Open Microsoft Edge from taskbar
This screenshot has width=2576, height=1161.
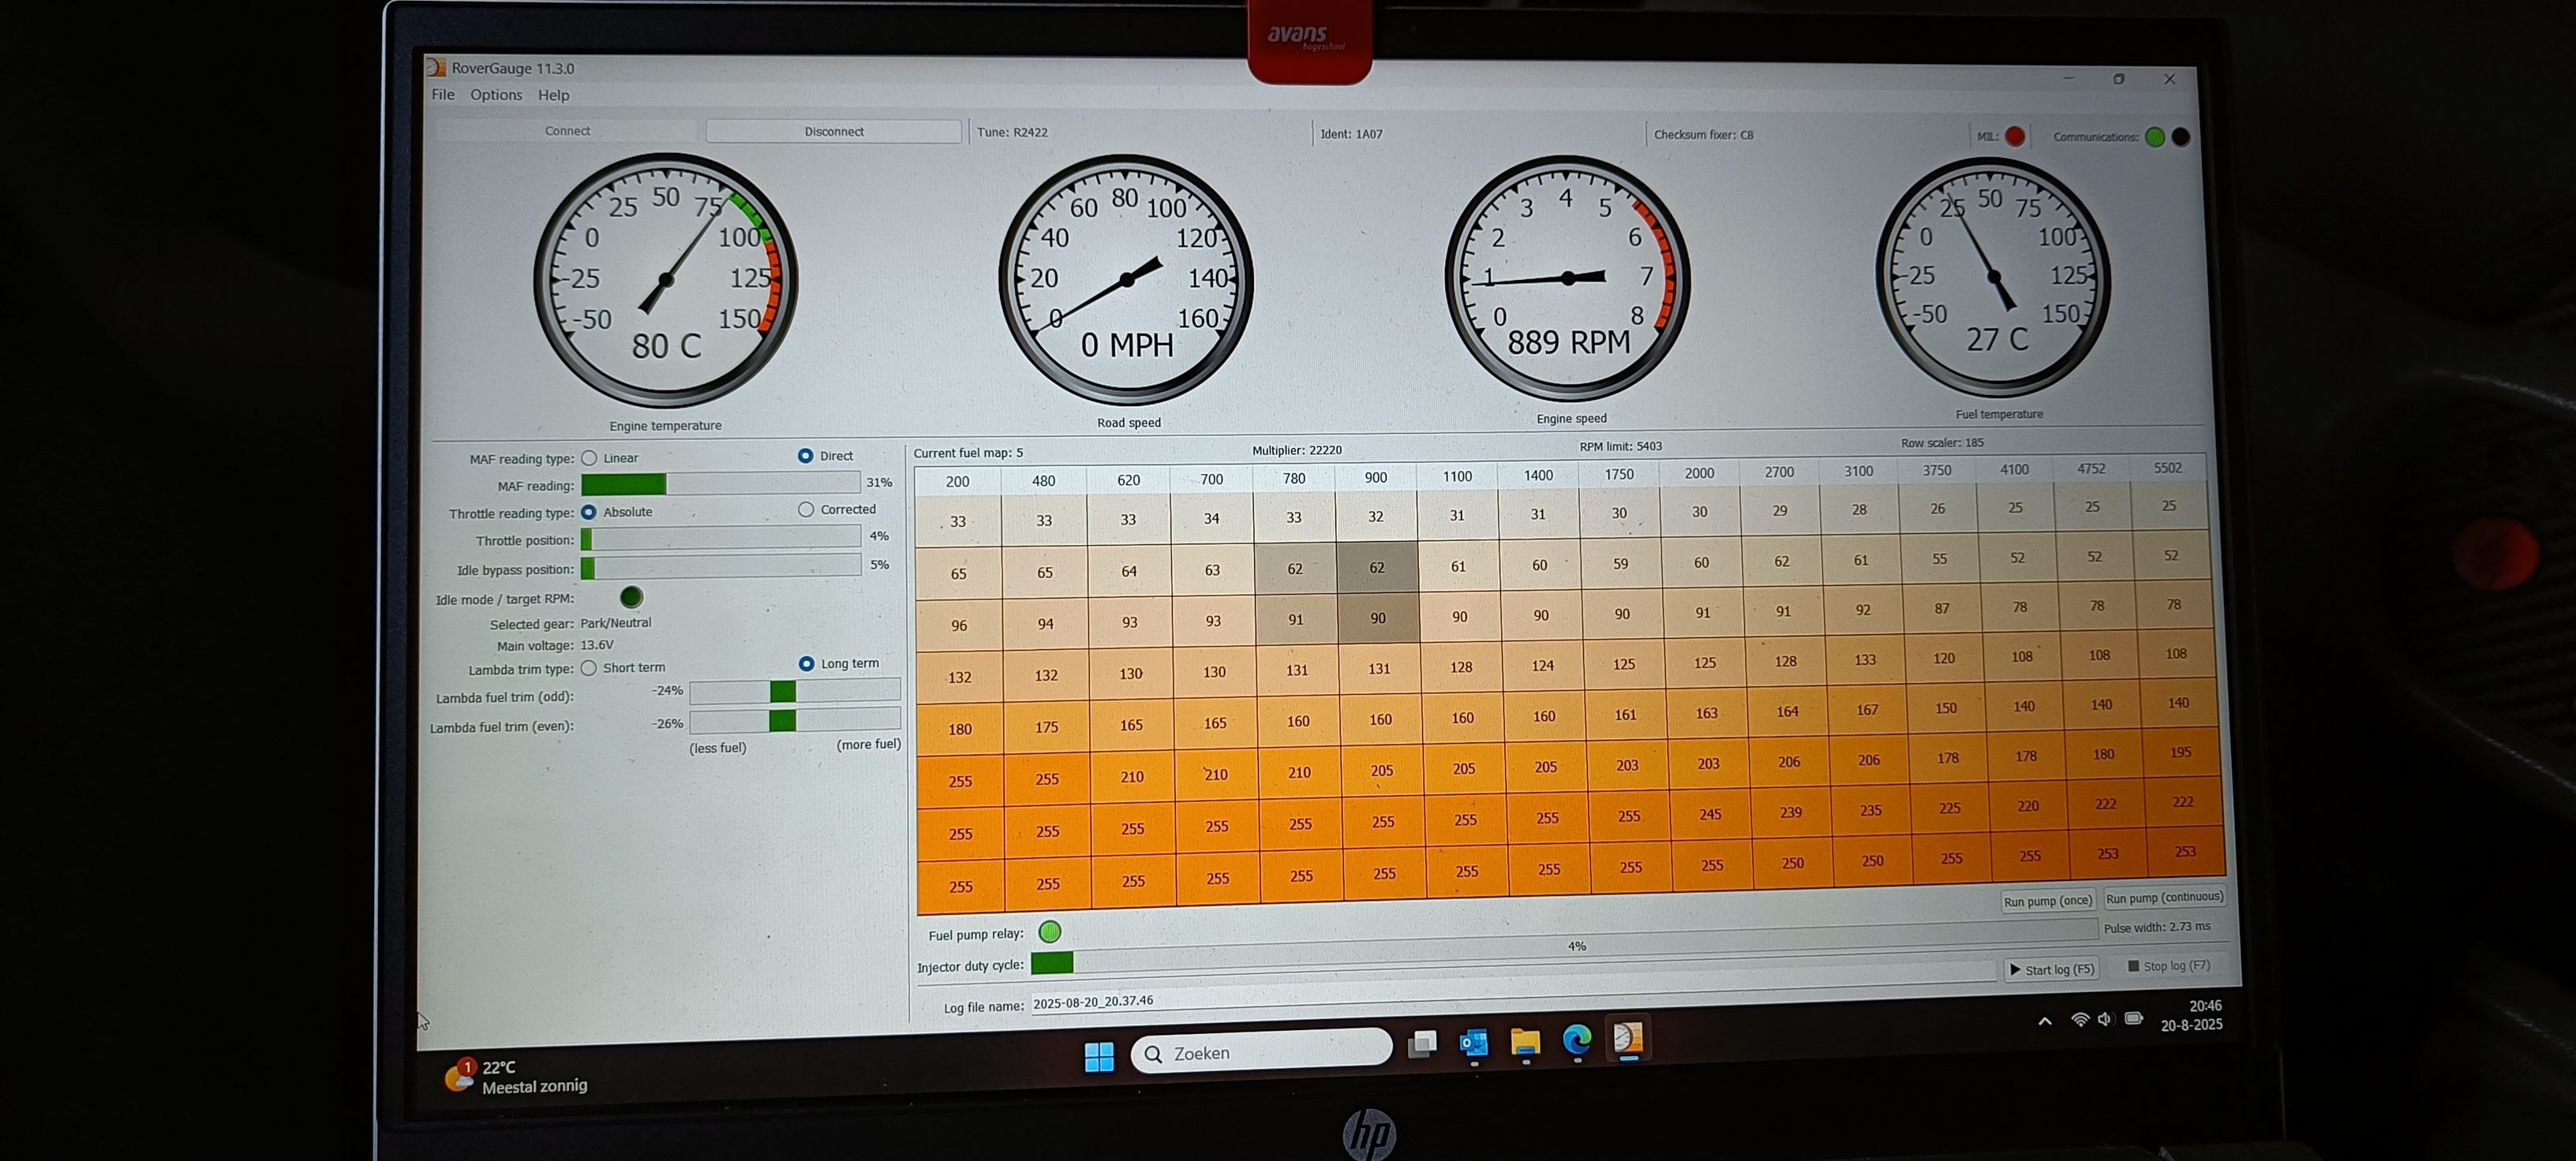tap(1577, 1041)
